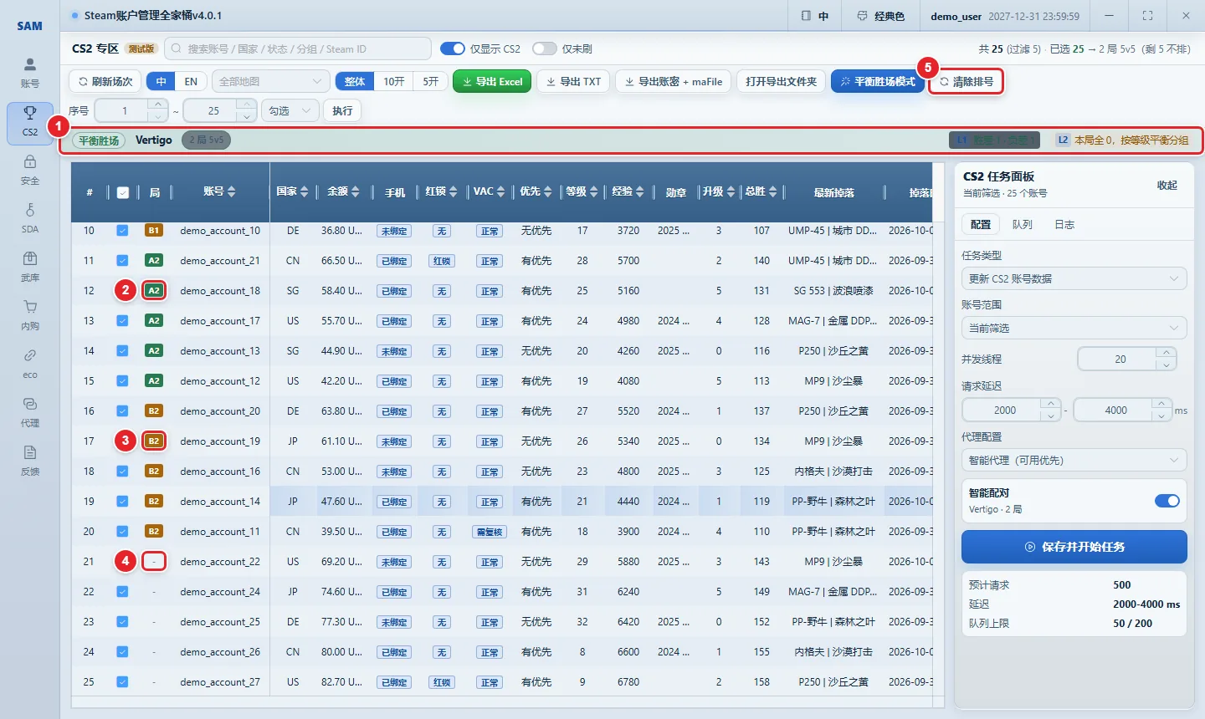This screenshot has width=1205, height=719.
Task: Switch language to EN
Action: pyautogui.click(x=191, y=81)
